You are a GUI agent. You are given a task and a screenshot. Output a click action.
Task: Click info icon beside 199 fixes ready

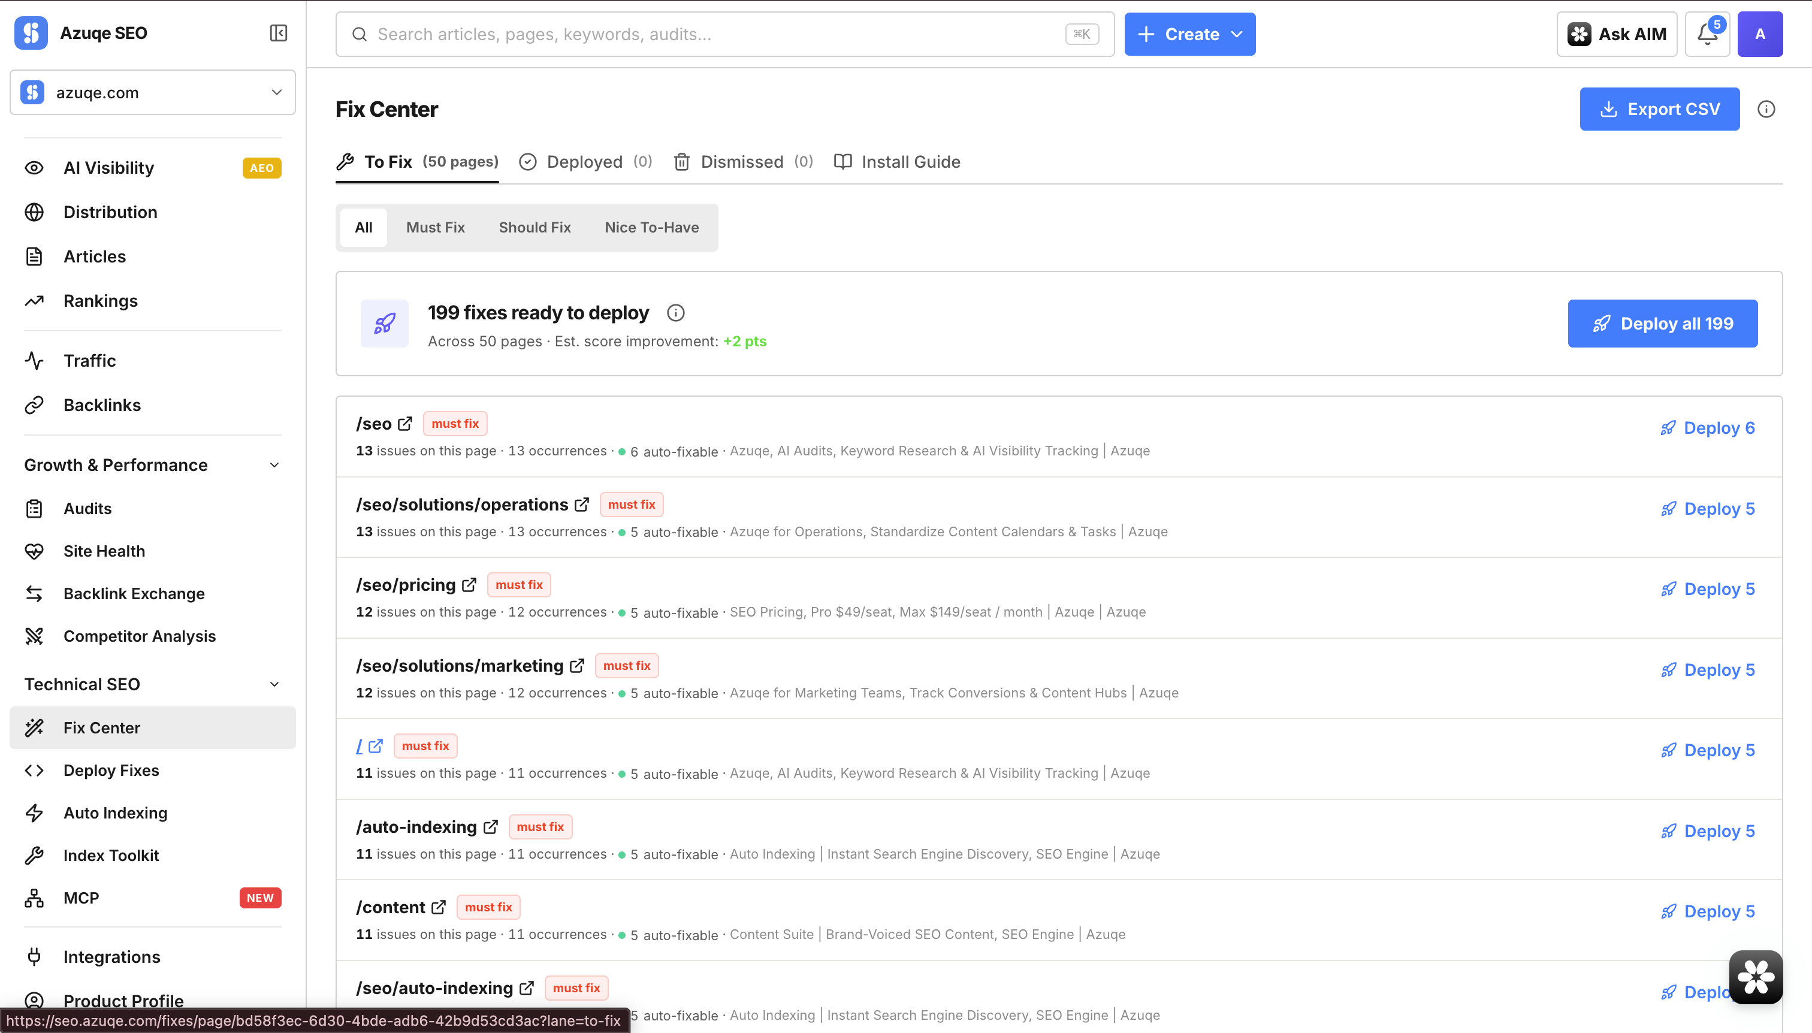pos(675,313)
